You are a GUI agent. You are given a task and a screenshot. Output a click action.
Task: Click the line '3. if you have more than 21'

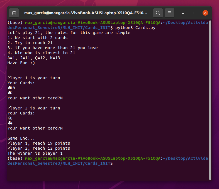coord(52,48)
